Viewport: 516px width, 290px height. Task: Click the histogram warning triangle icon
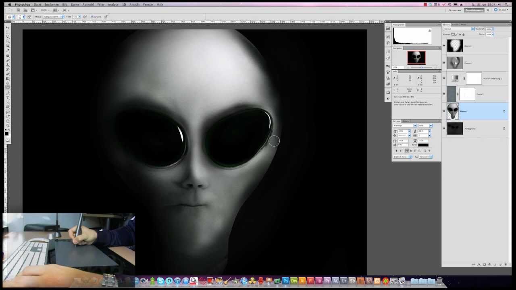(x=430, y=31)
